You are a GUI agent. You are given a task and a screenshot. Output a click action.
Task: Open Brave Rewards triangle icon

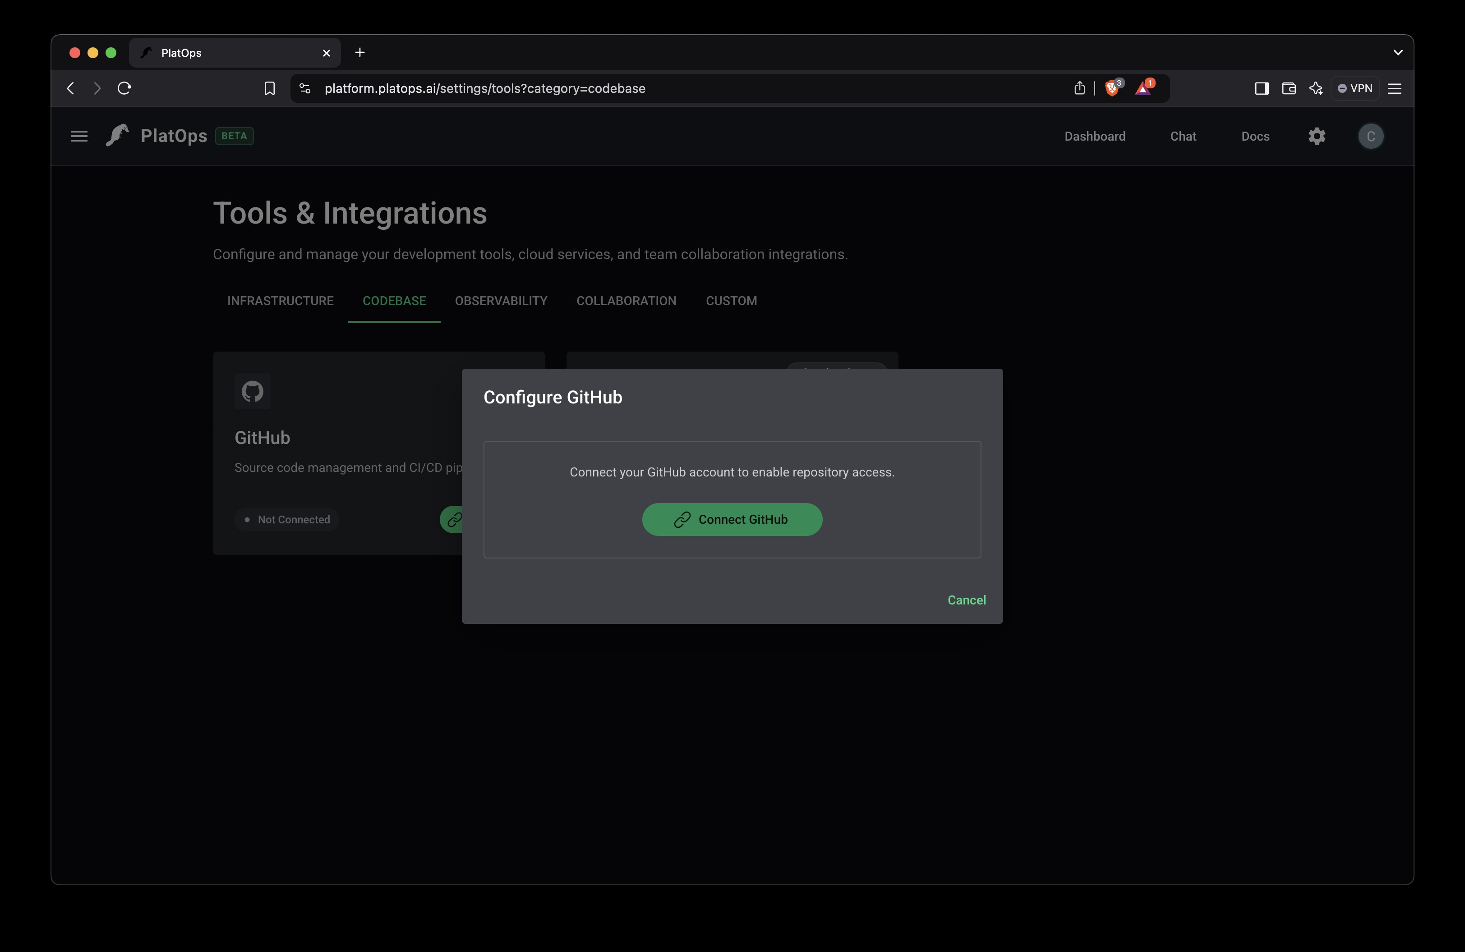click(1144, 88)
